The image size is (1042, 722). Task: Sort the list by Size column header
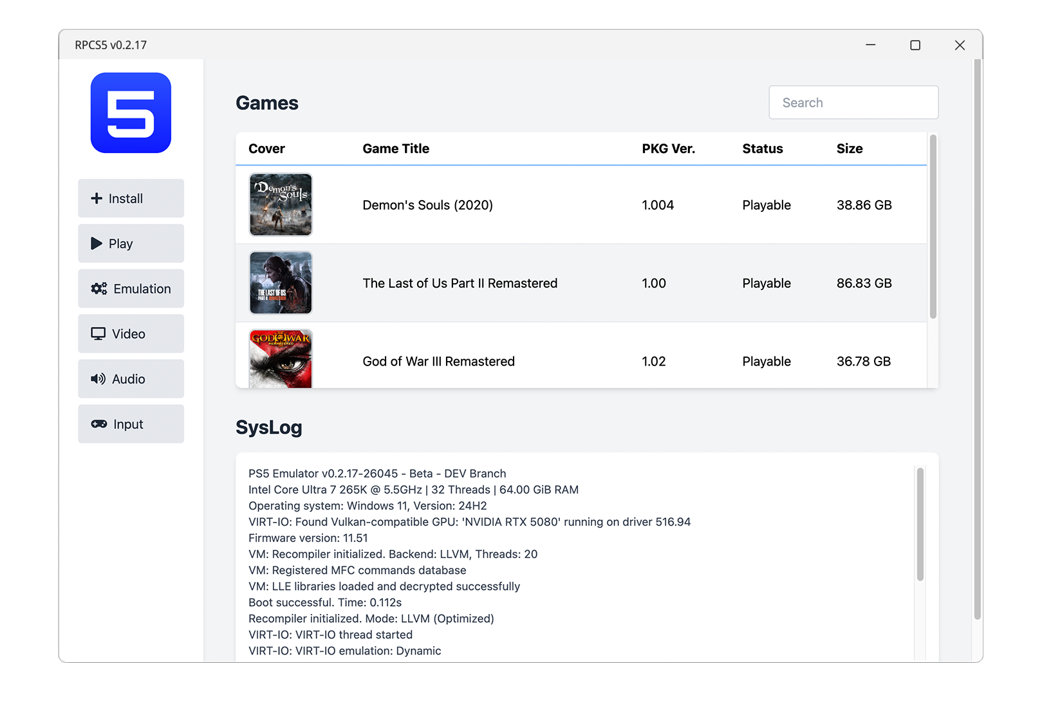point(849,149)
